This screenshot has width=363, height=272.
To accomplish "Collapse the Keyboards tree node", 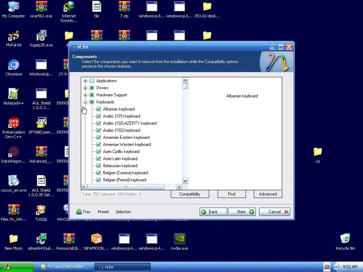I will click(85, 102).
